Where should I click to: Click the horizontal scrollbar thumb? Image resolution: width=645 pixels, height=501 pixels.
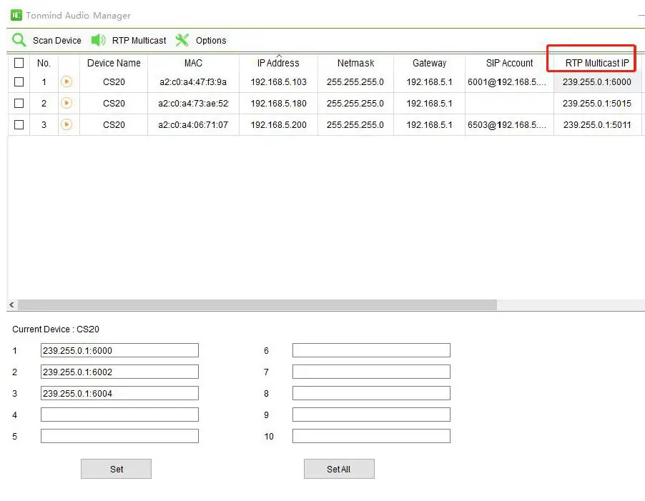(257, 304)
